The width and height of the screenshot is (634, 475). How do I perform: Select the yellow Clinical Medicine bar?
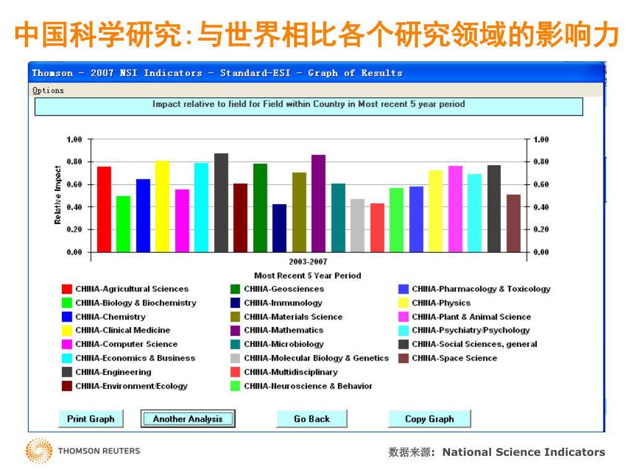tap(163, 207)
